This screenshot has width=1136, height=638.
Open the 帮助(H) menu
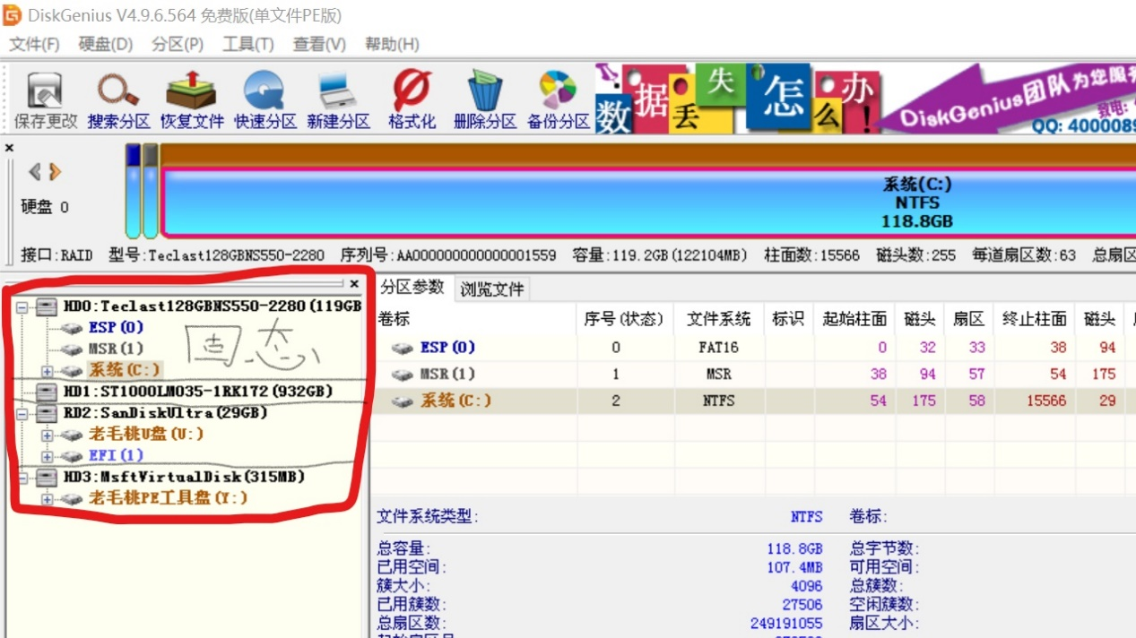point(392,44)
